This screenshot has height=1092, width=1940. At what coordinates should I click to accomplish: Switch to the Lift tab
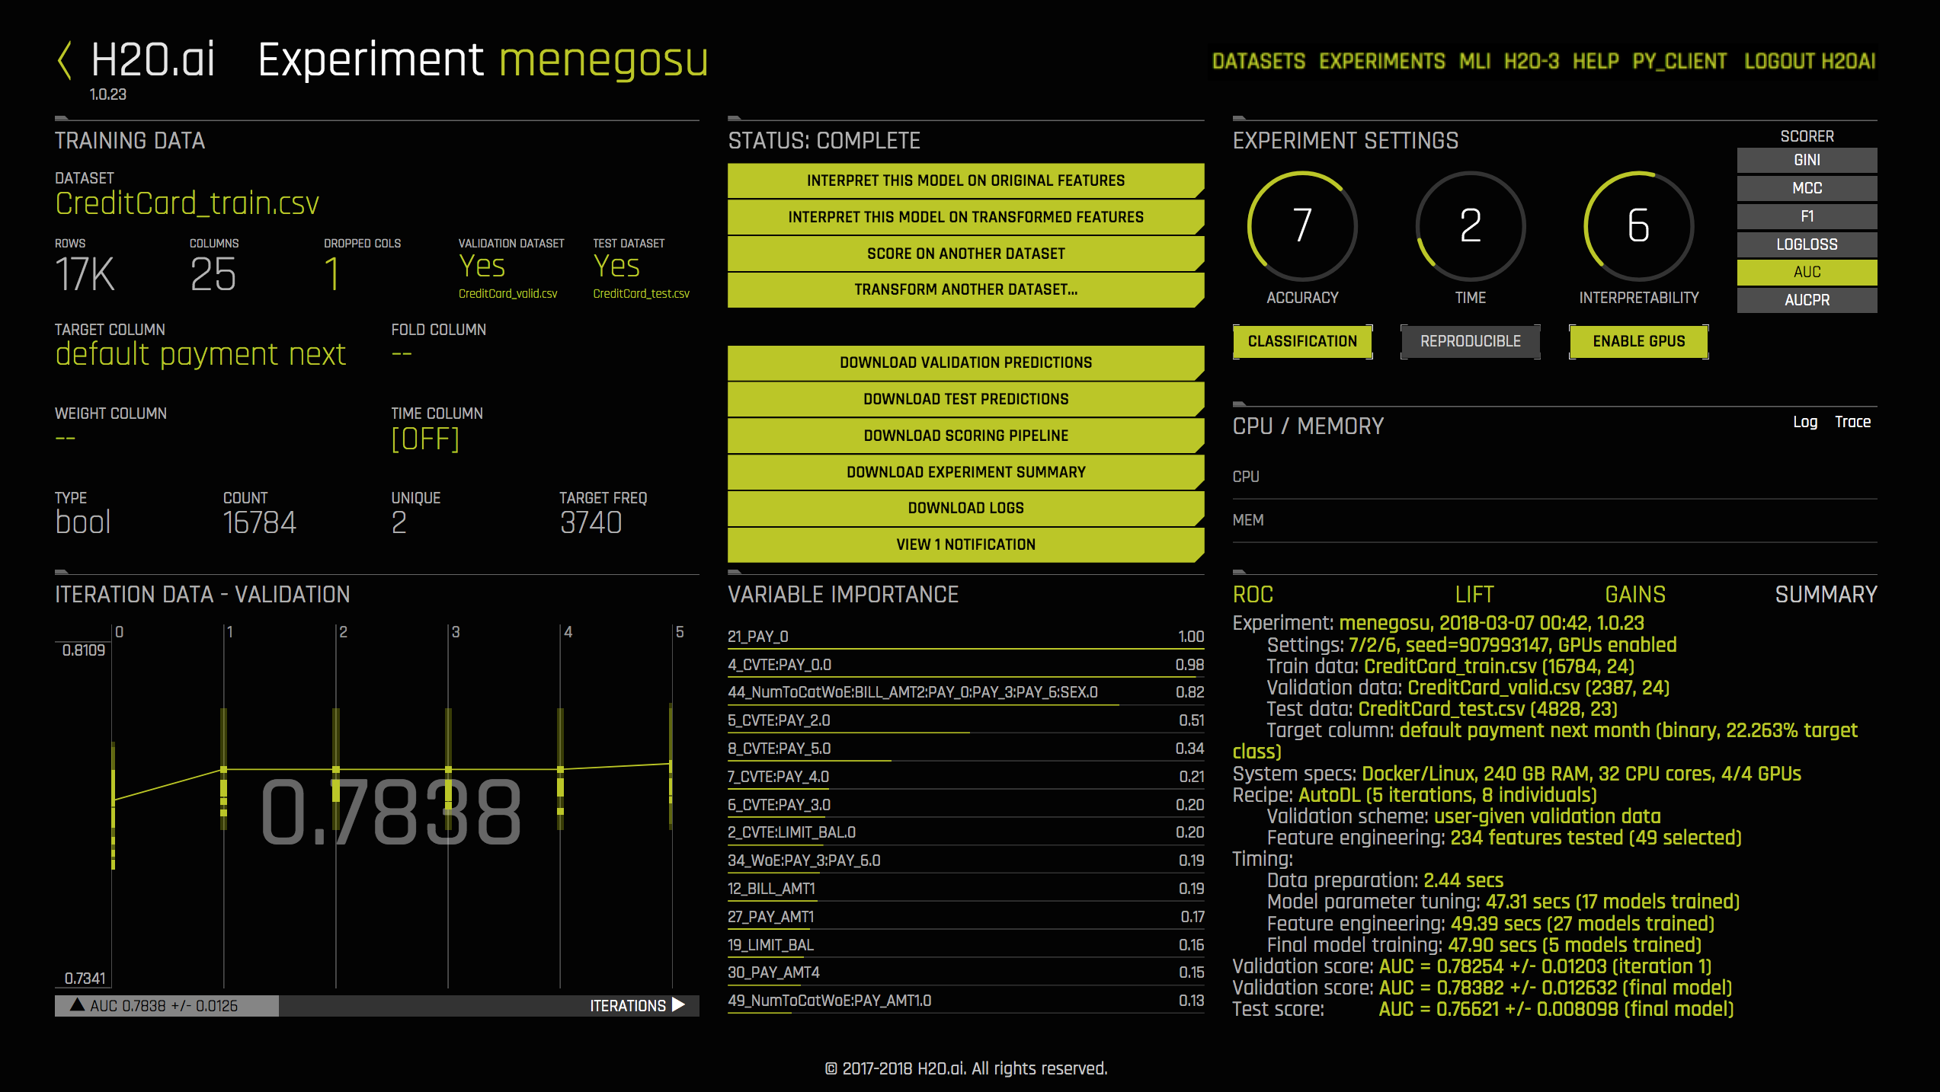tap(1474, 594)
